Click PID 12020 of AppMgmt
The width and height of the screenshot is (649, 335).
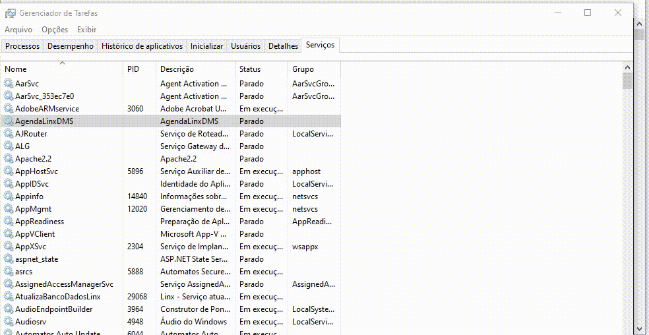[137, 209]
